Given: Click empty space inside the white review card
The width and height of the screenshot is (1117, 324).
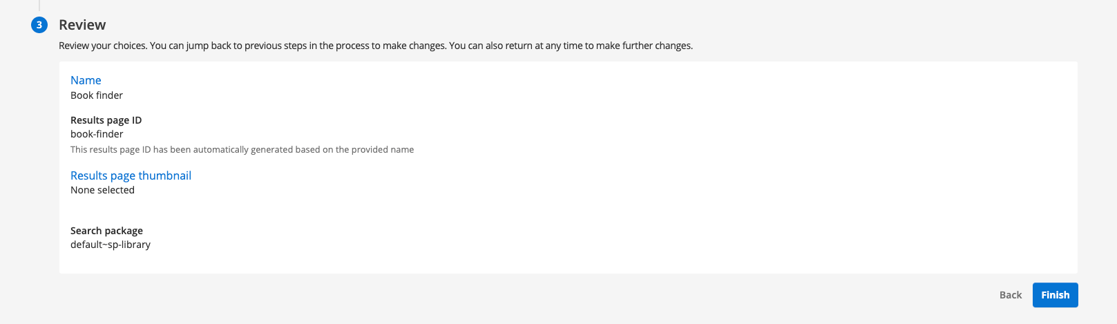Looking at the screenshot, I should pos(622,173).
